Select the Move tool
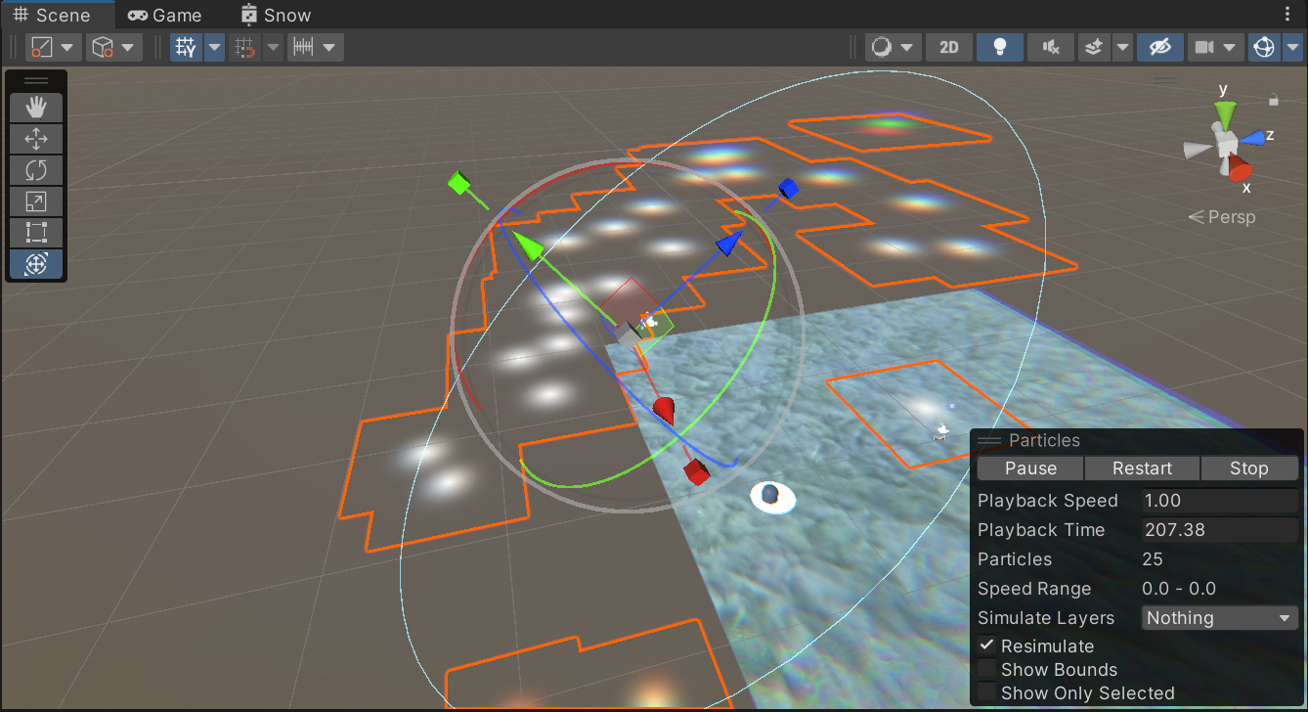The image size is (1308, 712). coord(36,138)
